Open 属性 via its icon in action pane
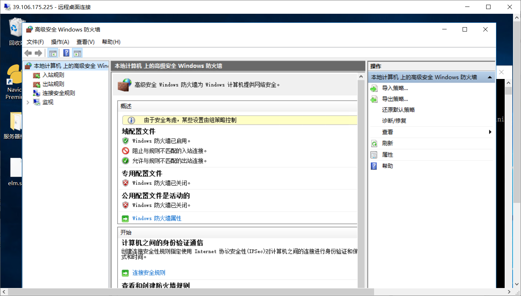This screenshot has height=296, width=521. coord(374,154)
